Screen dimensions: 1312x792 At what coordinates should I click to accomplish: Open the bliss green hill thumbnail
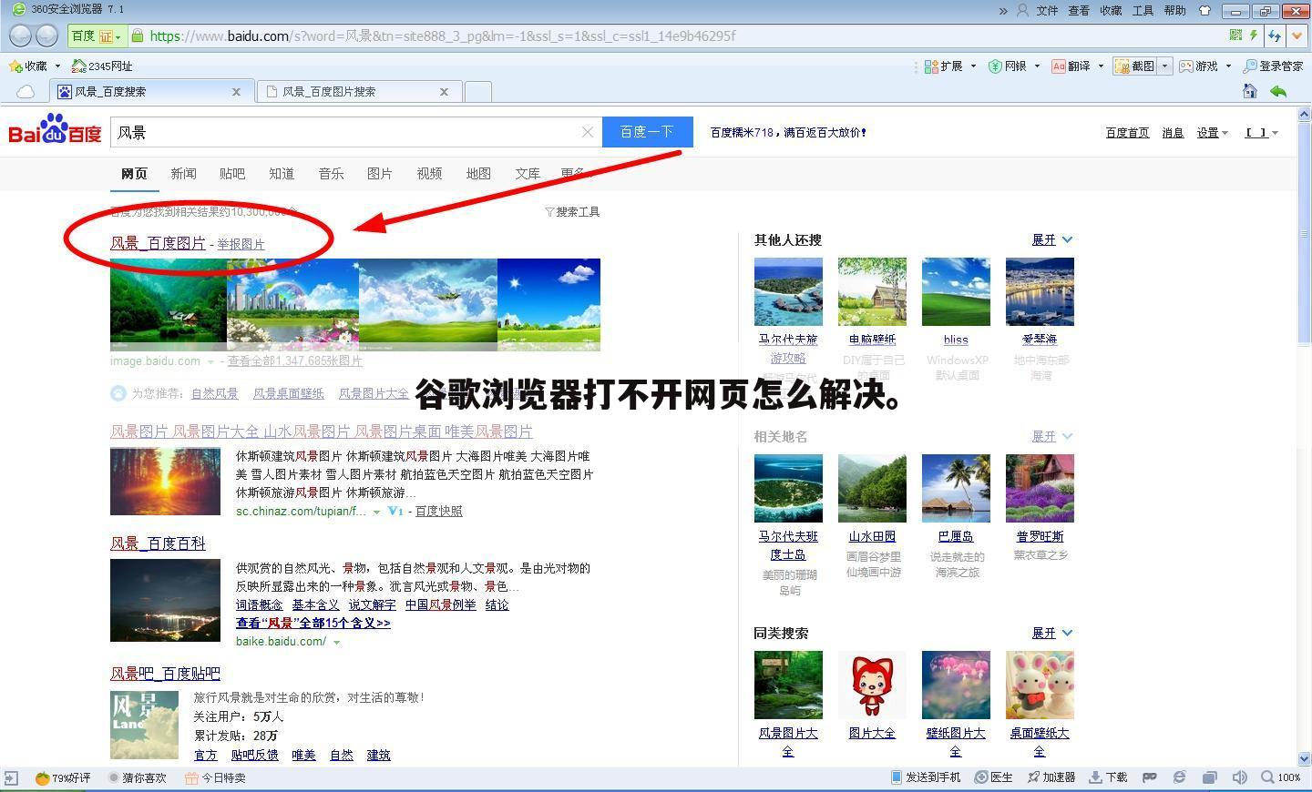coord(956,291)
